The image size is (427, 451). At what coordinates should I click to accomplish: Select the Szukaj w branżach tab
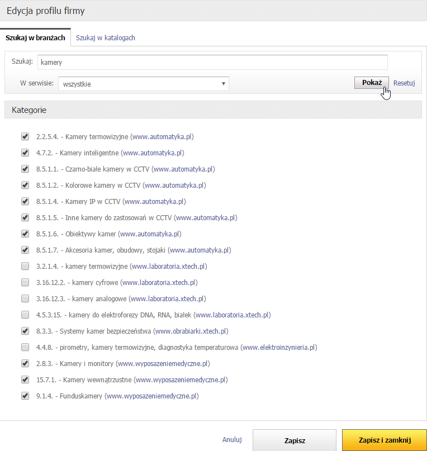(35, 38)
